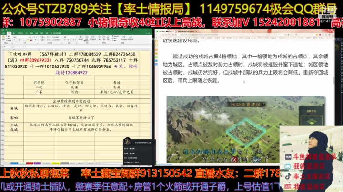This screenshot has width=343, height=192.
Task: Click the Format as Table icon
Action: pyautogui.click(x=87, y=38)
